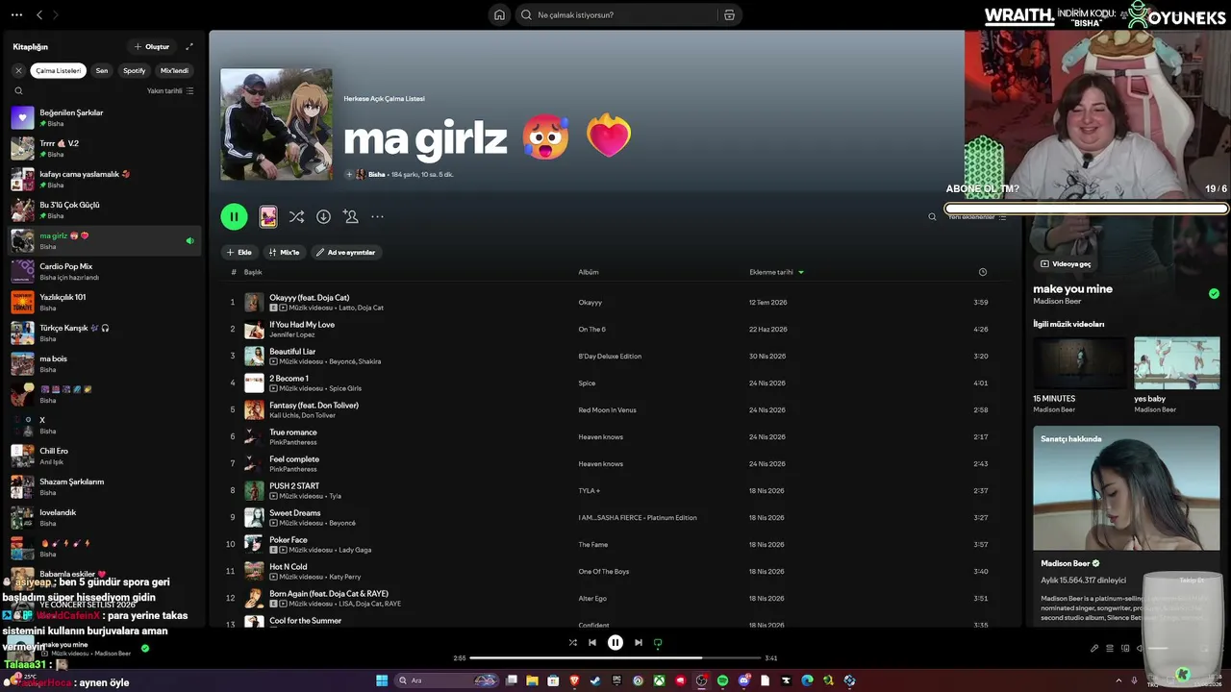Open Xbox app from the taskbar
The height and width of the screenshot is (692, 1231).
tap(659, 680)
